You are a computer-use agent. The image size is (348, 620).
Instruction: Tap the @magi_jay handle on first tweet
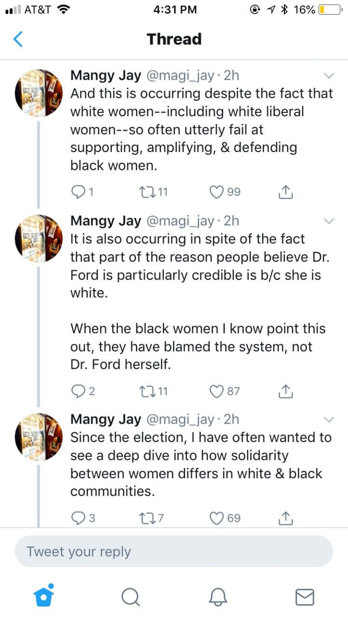point(179,75)
